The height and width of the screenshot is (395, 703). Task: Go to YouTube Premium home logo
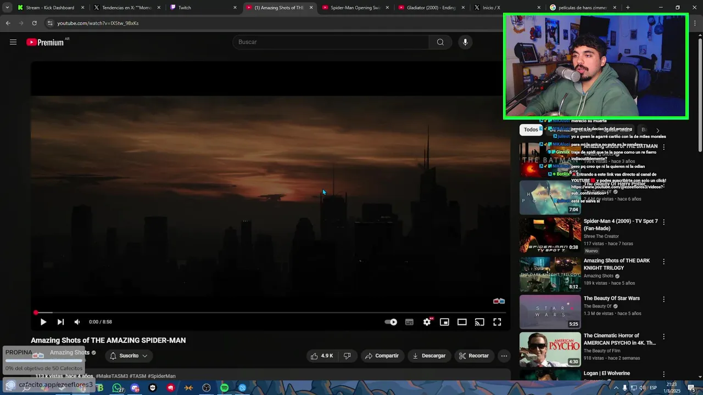46,42
